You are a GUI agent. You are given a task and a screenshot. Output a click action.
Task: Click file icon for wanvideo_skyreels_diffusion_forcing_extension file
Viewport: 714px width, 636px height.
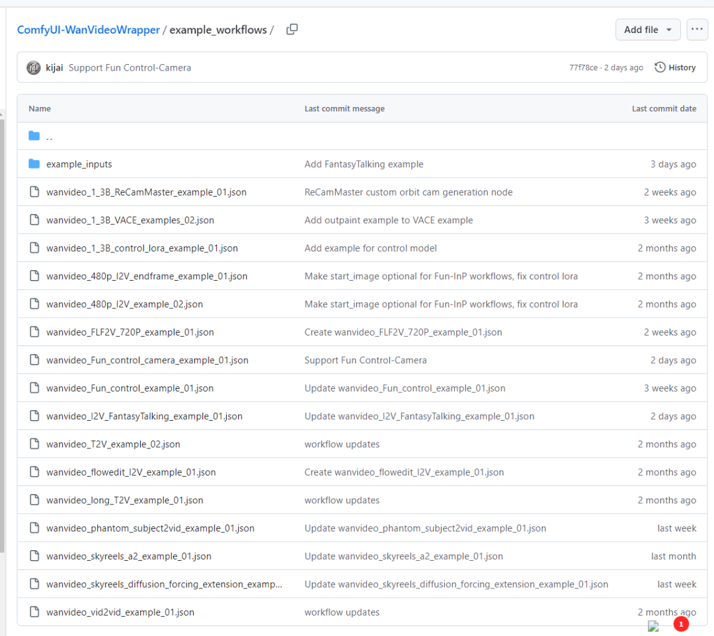(x=34, y=584)
